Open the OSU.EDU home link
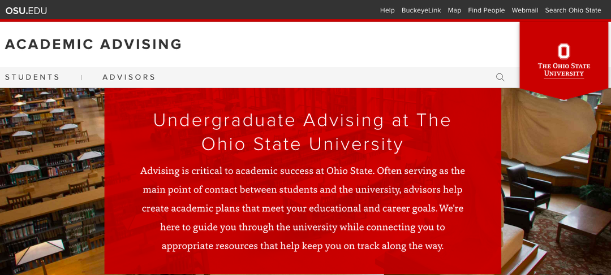The width and height of the screenshot is (611, 275). click(26, 10)
